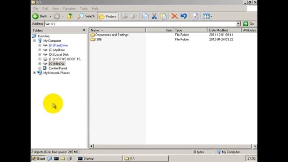Screen dimensions: 288x162
Task: Expand the (E:) HIREN'S.BOOT.15 node
Action: coord(40,59)
